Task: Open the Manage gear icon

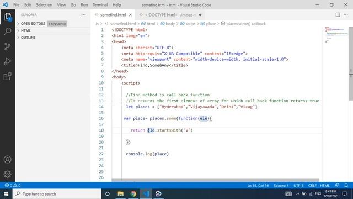Action: pos(7,174)
